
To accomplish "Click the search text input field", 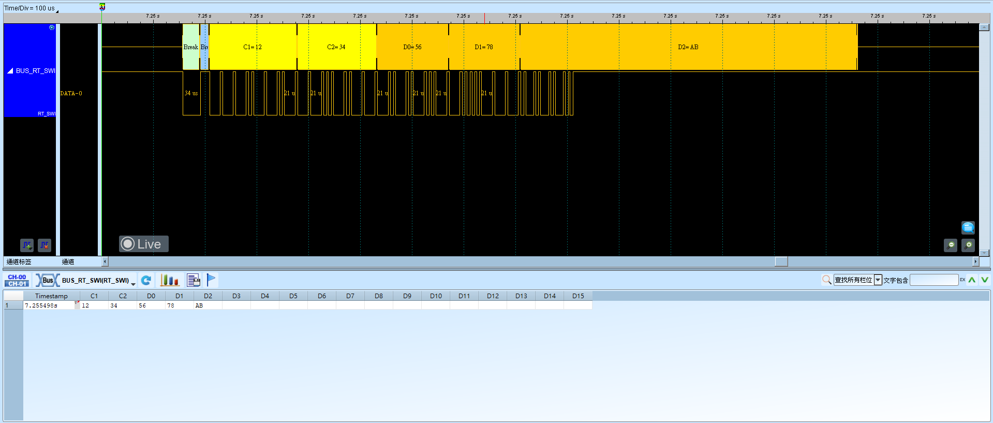I will 934,280.
